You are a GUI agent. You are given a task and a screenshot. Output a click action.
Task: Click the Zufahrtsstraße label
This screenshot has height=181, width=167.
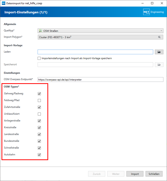[x=12, y=107]
